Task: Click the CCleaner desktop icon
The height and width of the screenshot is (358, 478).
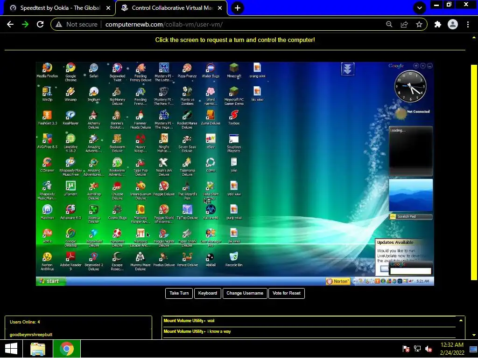Action: [47, 165]
